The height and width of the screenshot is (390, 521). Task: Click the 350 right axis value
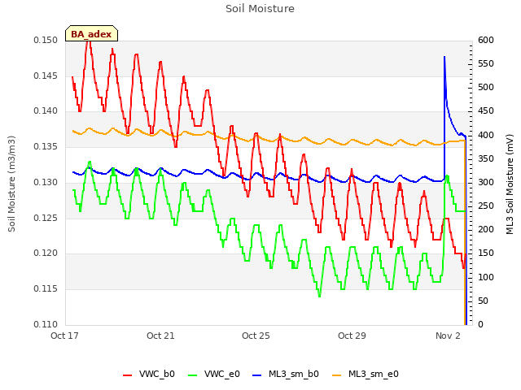(x=486, y=158)
